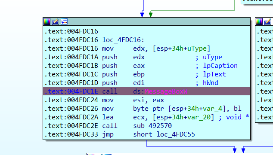Open the right neighboring node's color icon
The image size is (273, 155).
tap(259, 21)
